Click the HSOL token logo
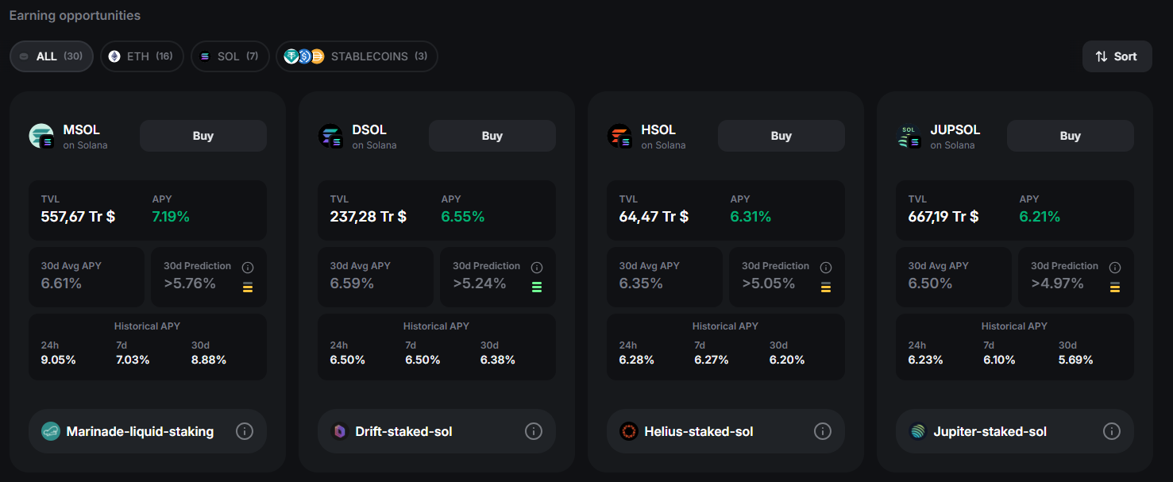The image size is (1173, 482). (619, 136)
